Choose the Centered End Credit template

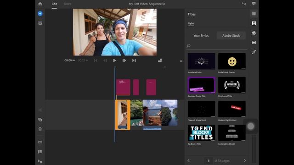point(232,133)
